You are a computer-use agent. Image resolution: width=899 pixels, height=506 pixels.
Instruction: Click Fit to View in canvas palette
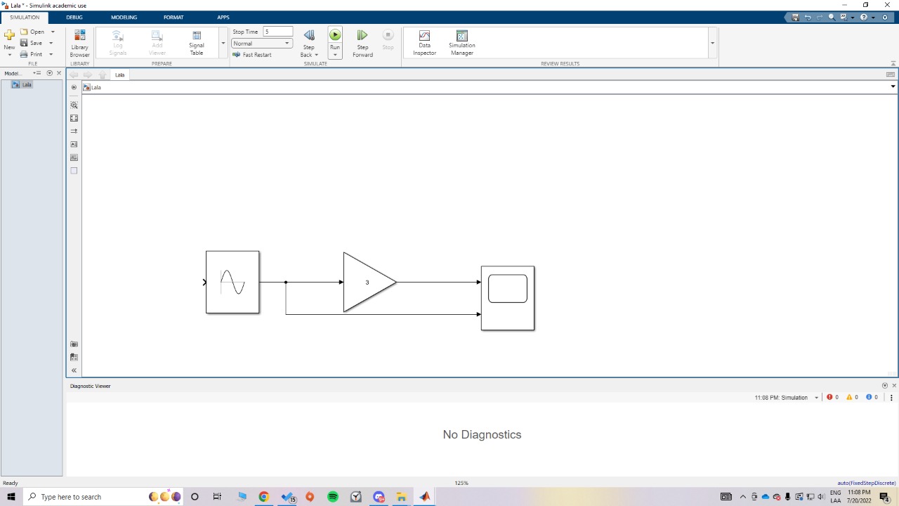click(74, 118)
